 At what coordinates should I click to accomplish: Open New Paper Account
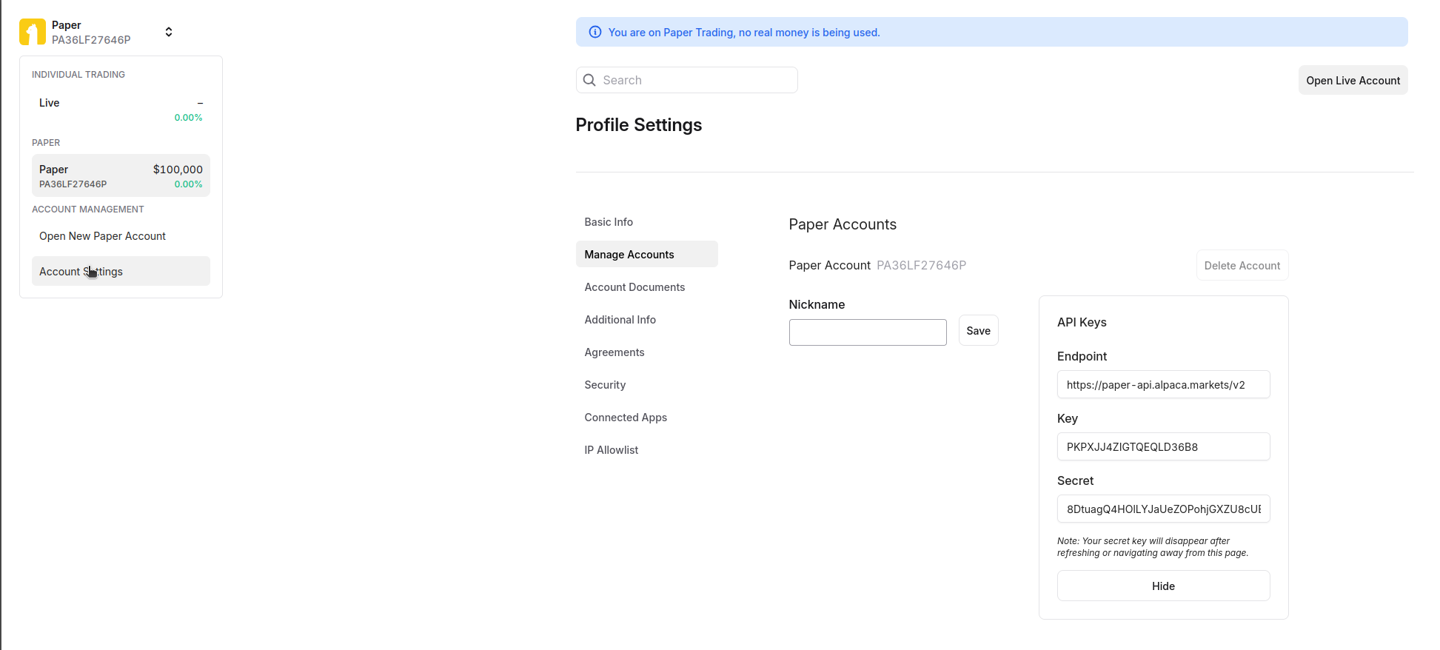[x=102, y=236]
